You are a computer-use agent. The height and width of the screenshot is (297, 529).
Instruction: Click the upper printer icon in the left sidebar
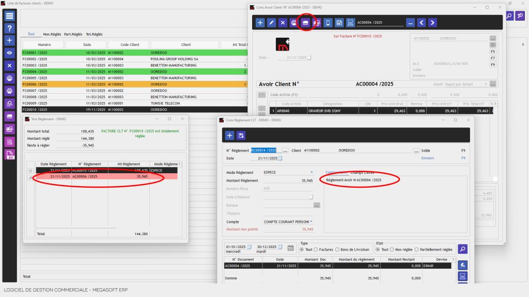coord(9,78)
